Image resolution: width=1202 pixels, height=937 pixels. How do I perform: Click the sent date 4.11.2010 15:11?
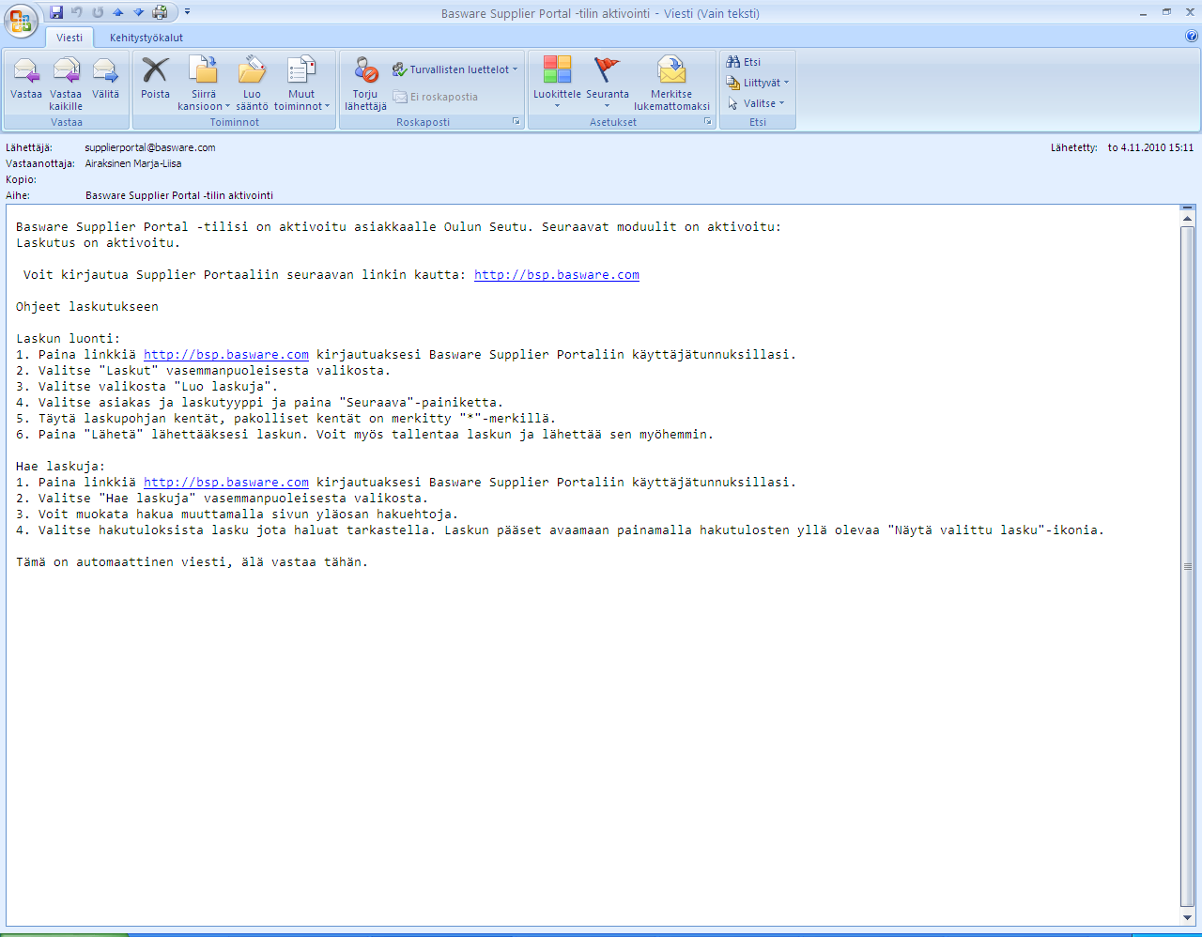point(1150,147)
